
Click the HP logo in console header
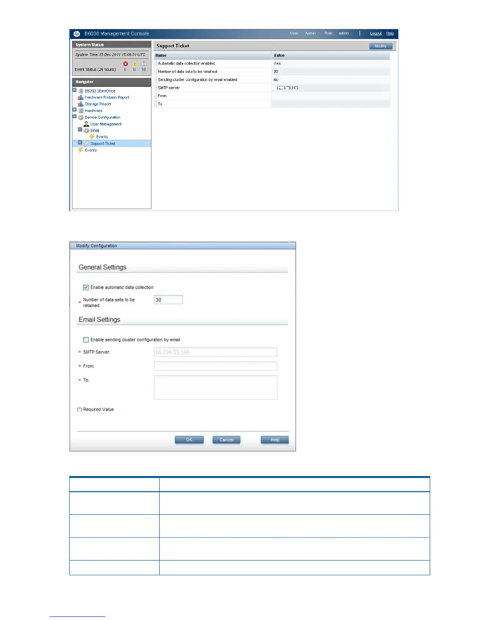click(x=77, y=34)
